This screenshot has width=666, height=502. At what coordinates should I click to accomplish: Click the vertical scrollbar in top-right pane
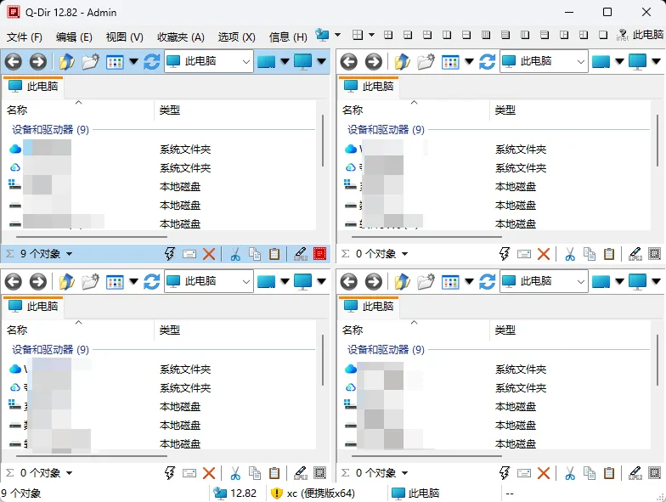coord(658,140)
